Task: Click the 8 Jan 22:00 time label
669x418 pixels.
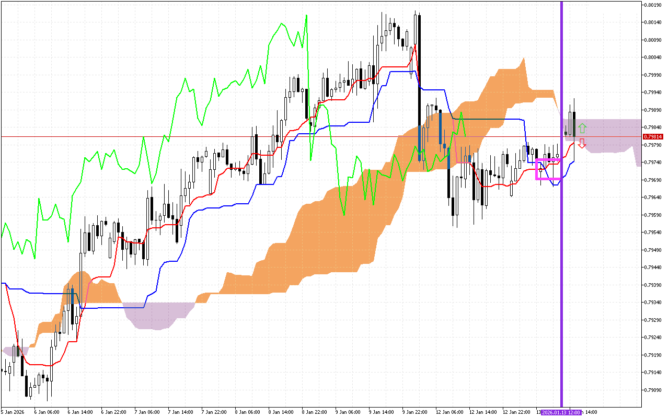Action: pos(314,412)
